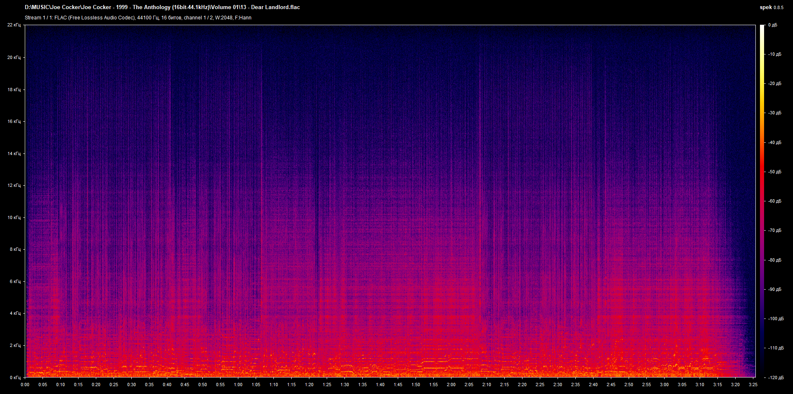Click the 1:45 time axis label
Image resolution: width=793 pixels, height=394 pixels.
click(x=398, y=385)
